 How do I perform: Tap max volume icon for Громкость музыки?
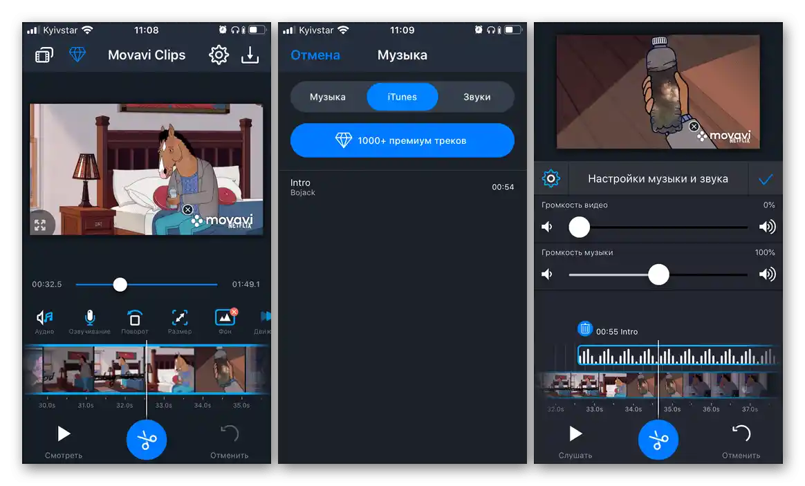(767, 274)
